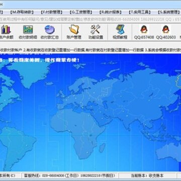Click the 版权所有 (C) status bar text
Image resolution: width=181 pixels, height=181 pixels.
[x=8, y=175]
